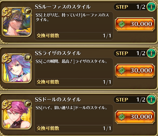The width and height of the screenshot is (158, 136).
Task: Select the ライザ character portrait
Action: (17, 68)
